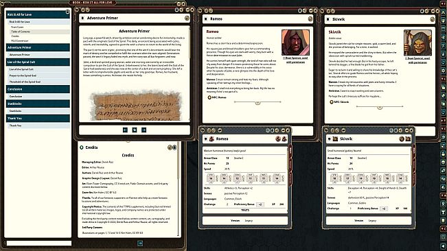This screenshot has height=251, width=447.
Task: Collapse the Conclusion chapter header
Action: 38,89
